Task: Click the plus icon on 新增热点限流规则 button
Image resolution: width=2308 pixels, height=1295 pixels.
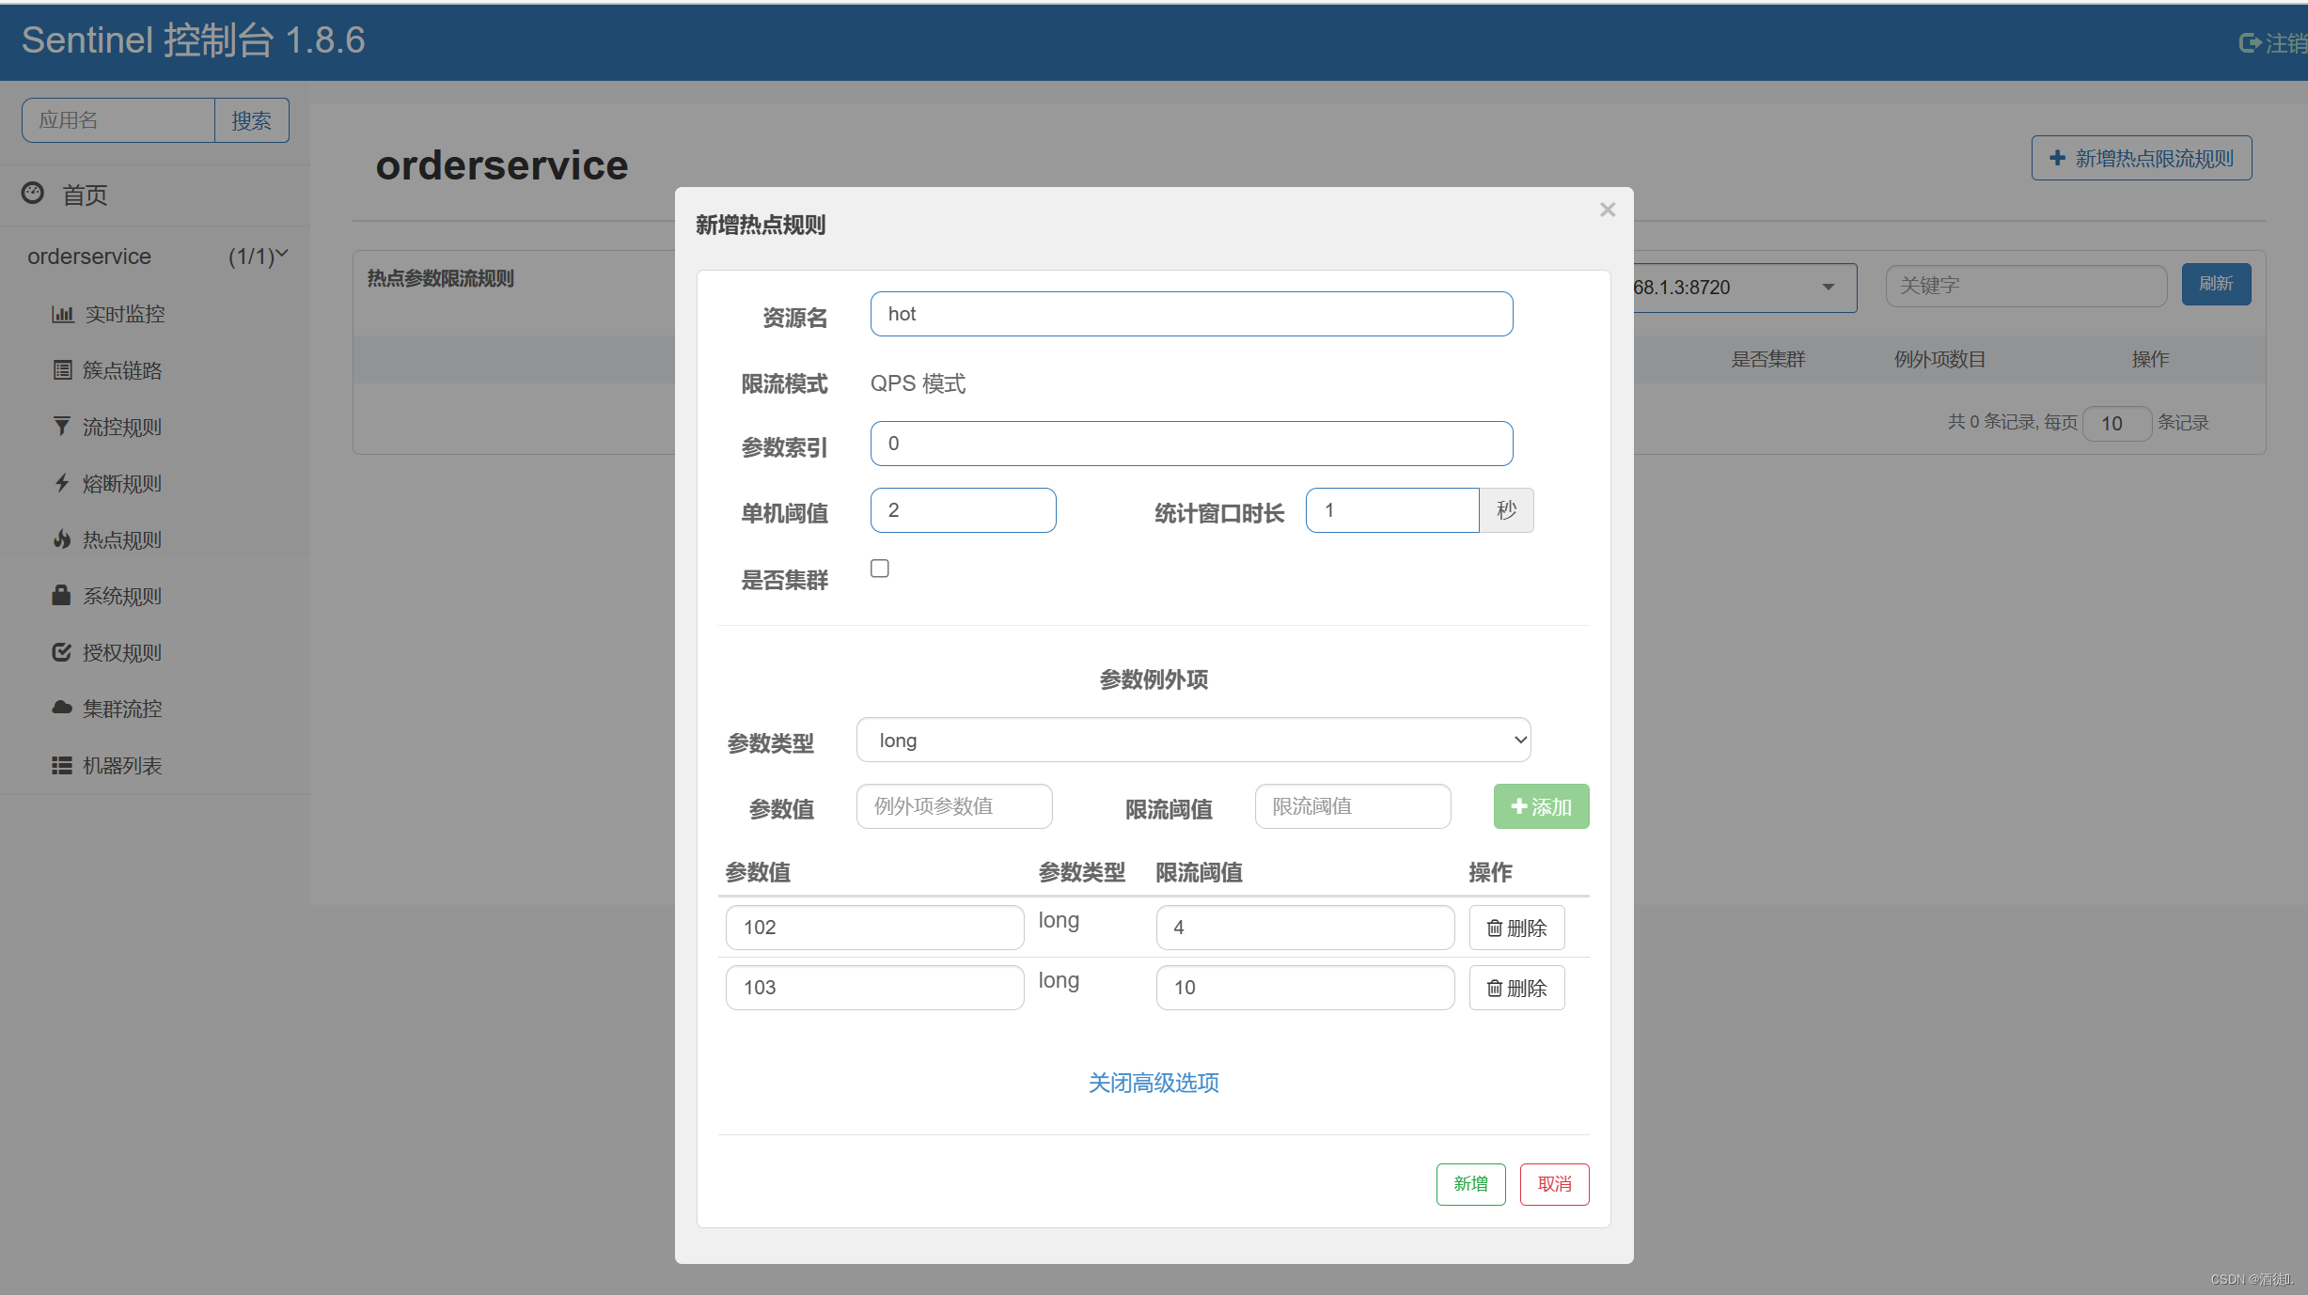Action: click(x=2058, y=158)
